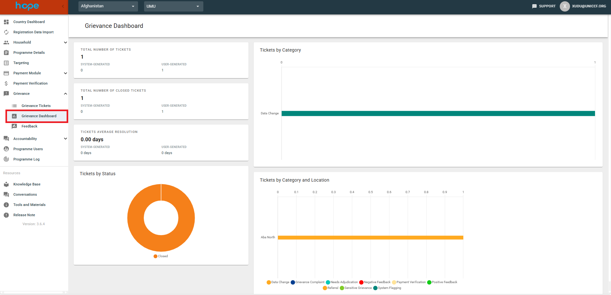Click the Release Note gear icon
Screen dimensions: 611x295
[x=6, y=215]
